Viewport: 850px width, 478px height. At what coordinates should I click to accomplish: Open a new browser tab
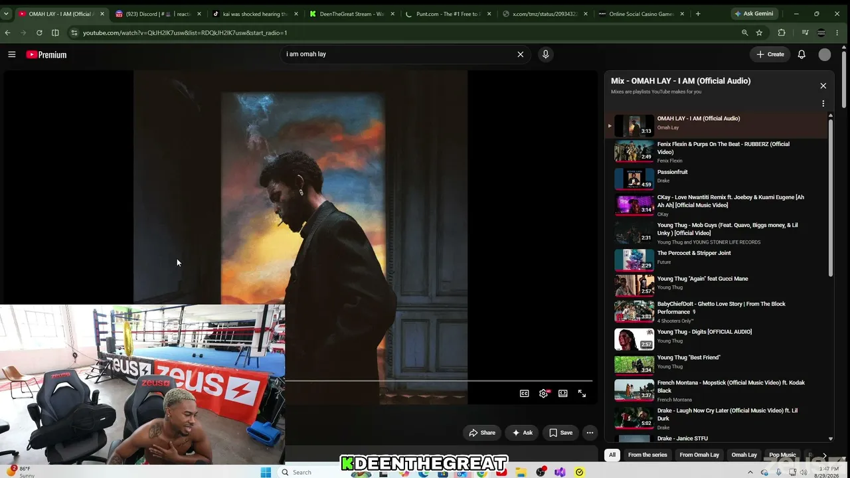pyautogui.click(x=698, y=13)
